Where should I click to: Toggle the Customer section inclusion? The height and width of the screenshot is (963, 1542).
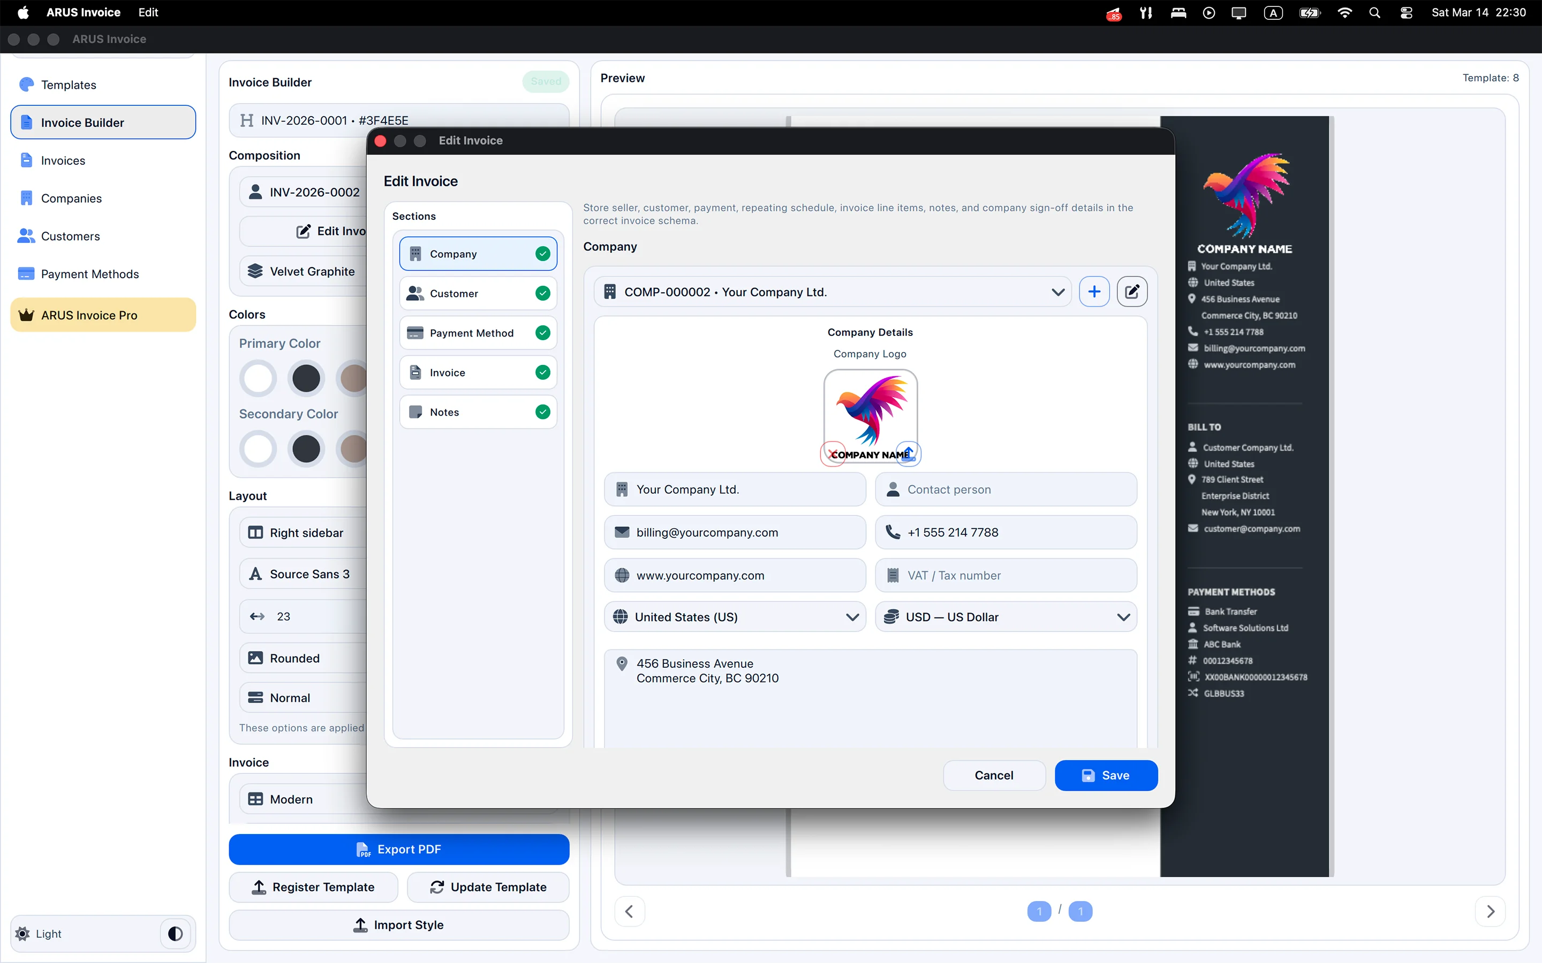click(542, 293)
